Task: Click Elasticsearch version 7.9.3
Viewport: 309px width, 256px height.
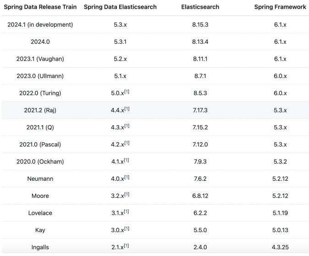Action: click(200, 162)
